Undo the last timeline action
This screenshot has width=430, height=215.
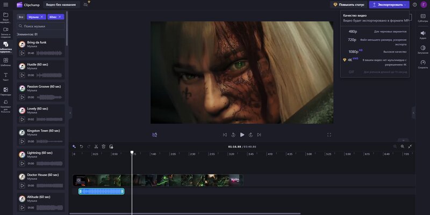82,146
